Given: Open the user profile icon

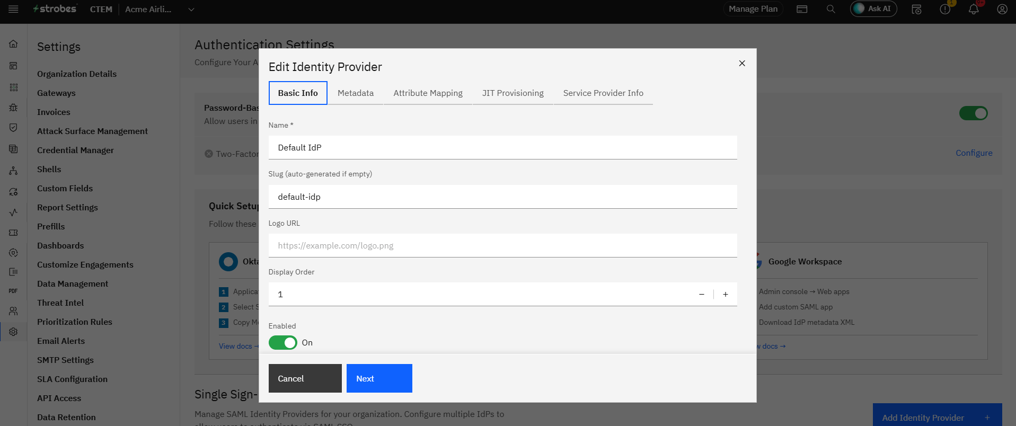Looking at the screenshot, I should tap(1002, 9).
